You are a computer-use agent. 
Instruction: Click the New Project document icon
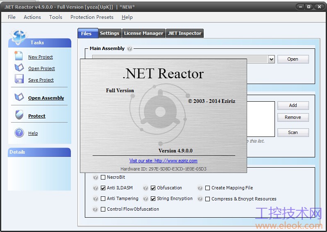(x=18, y=56)
